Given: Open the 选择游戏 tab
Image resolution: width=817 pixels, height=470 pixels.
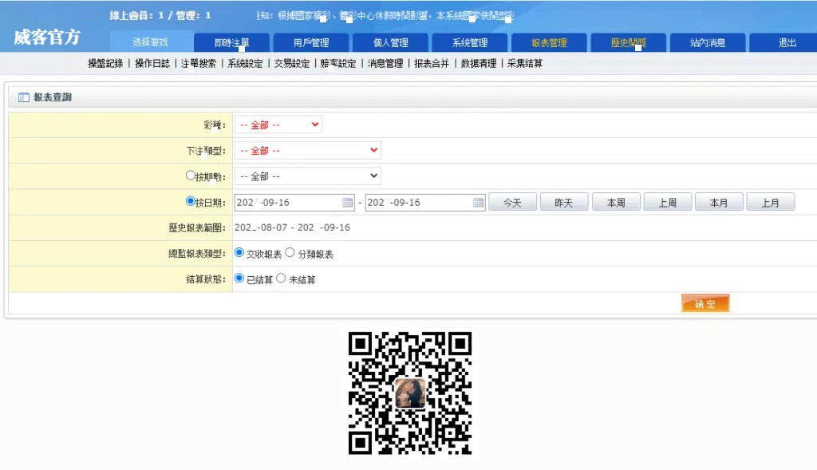Looking at the screenshot, I should click(x=150, y=42).
